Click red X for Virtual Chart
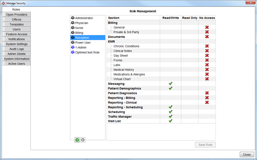 click(x=207, y=79)
